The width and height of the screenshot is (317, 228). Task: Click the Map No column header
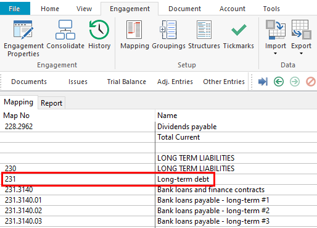point(16,116)
